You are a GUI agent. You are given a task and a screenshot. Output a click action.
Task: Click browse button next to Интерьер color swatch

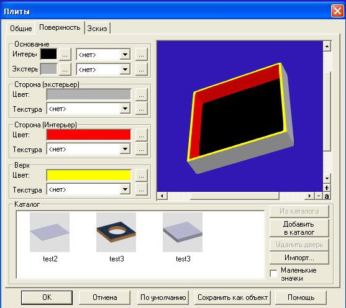pyautogui.click(x=65, y=54)
